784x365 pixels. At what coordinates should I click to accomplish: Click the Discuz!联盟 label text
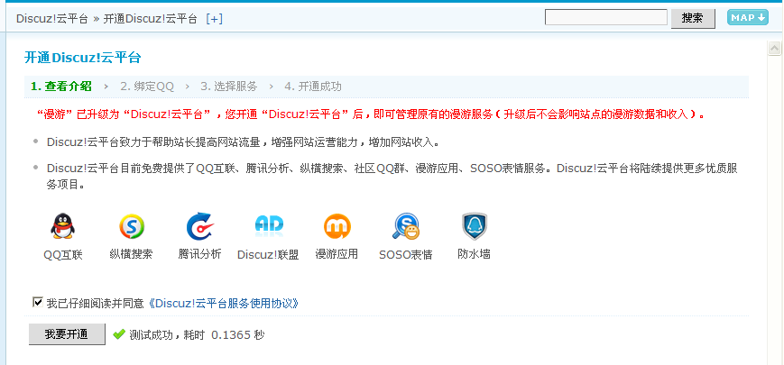coord(268,255)
